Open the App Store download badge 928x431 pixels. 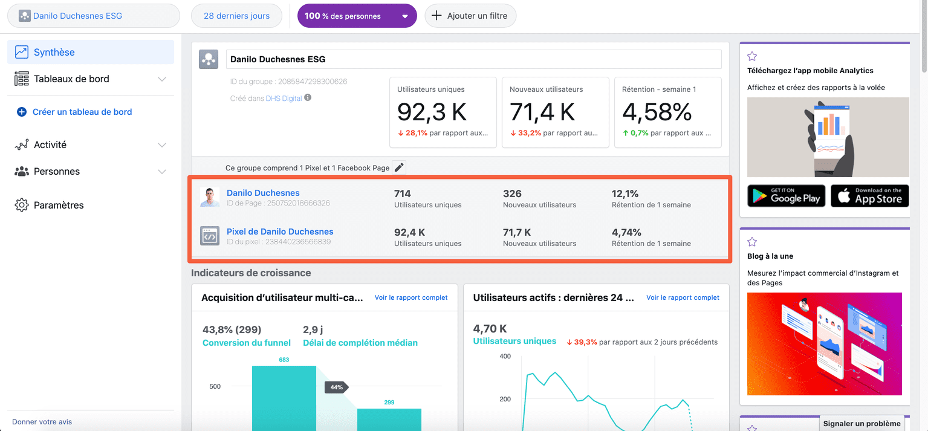click(870, 196)
